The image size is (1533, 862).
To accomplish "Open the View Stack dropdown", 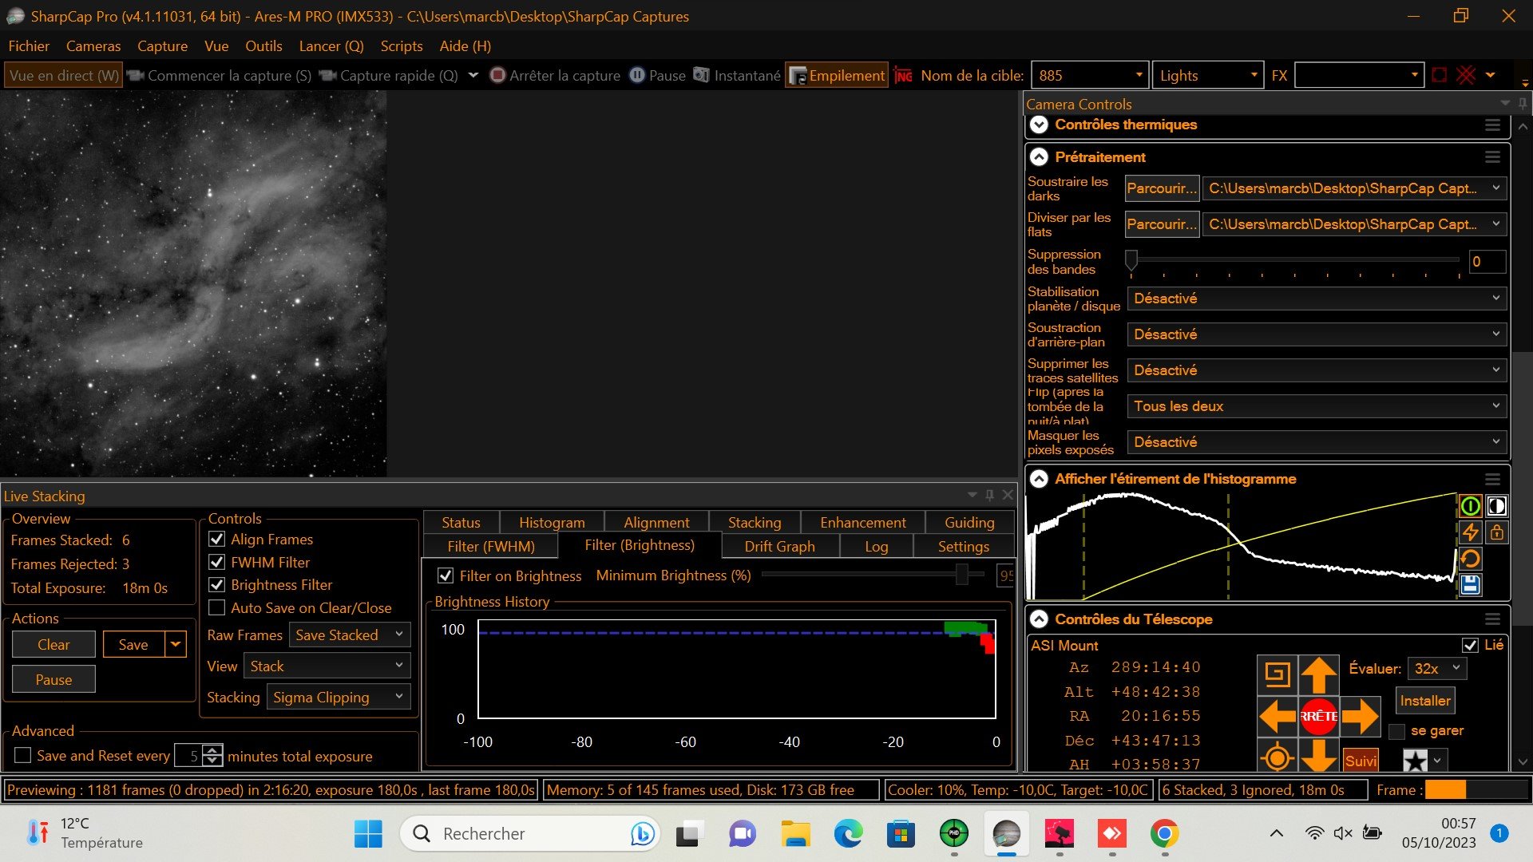I will pos(327,666).
